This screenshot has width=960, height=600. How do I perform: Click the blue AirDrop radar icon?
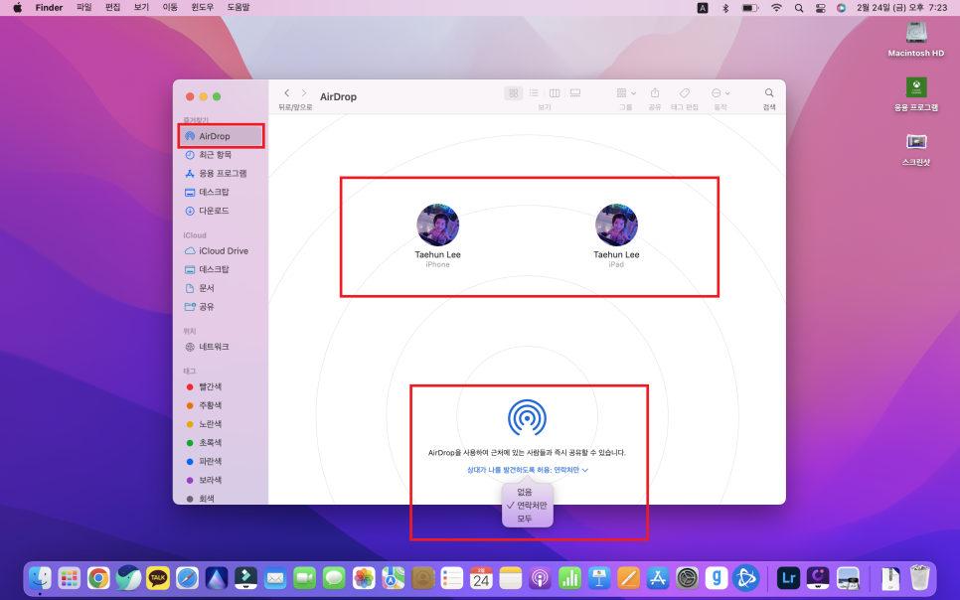point(527,417)
